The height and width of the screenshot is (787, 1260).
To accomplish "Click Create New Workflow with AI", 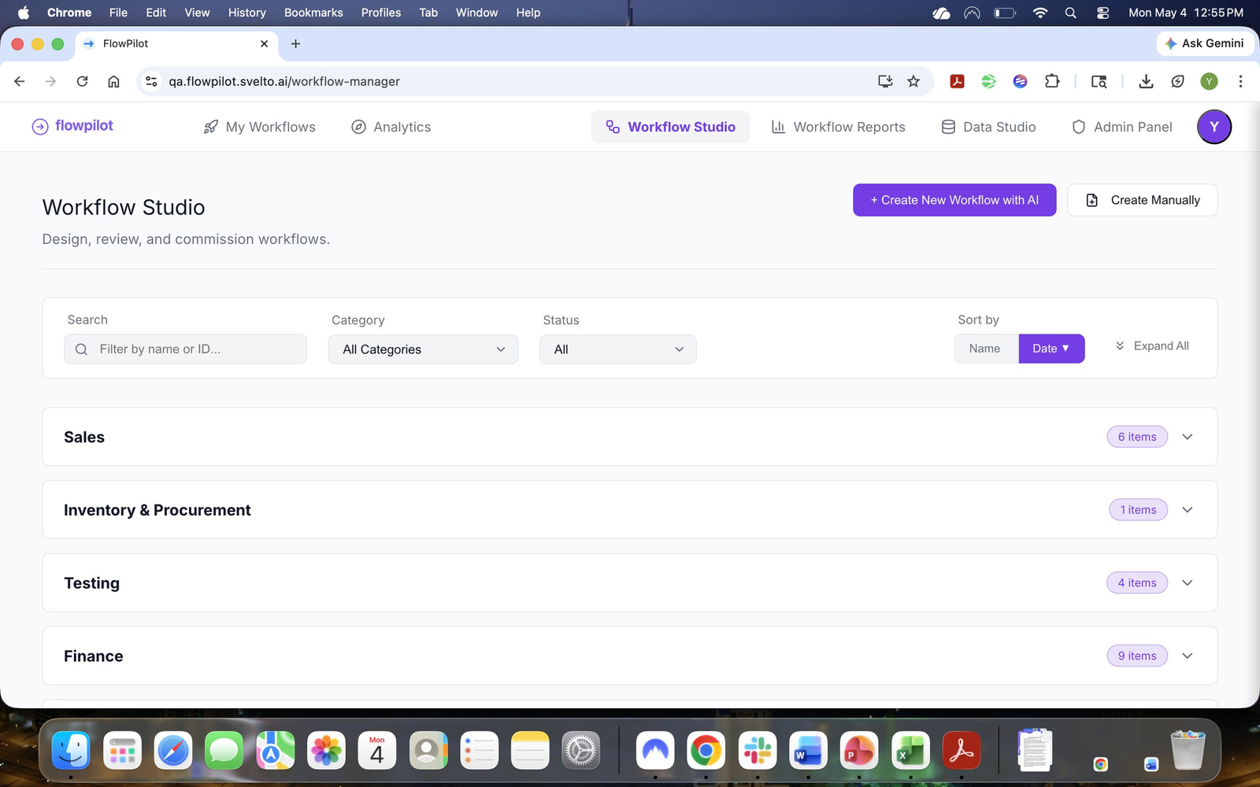I will (x=954, y=200).
